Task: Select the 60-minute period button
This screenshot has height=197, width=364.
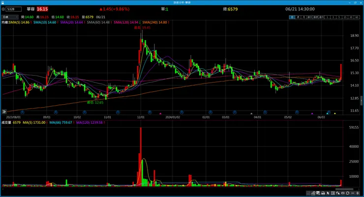Action: pyautogui.click(x=357, y=17)
